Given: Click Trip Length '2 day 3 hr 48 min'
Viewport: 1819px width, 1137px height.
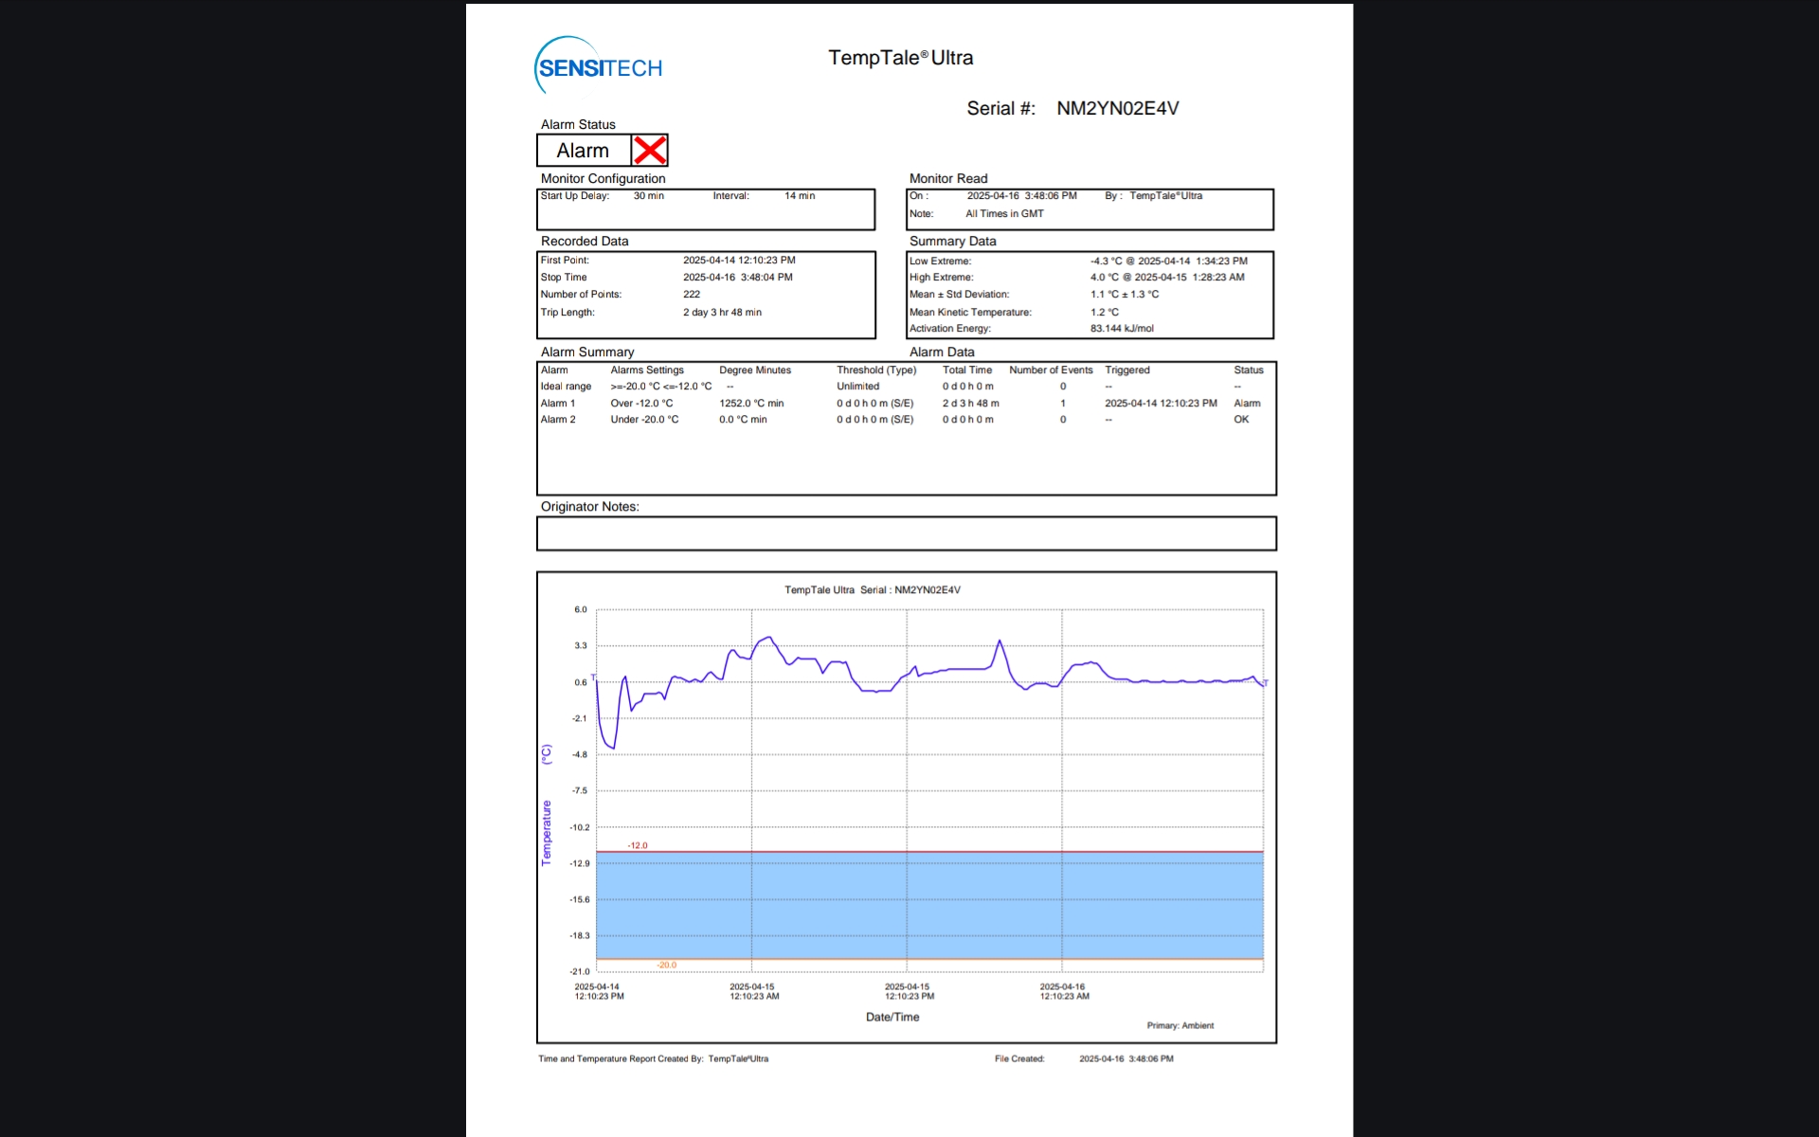Looking at the screenshot, I should [722, 313].
